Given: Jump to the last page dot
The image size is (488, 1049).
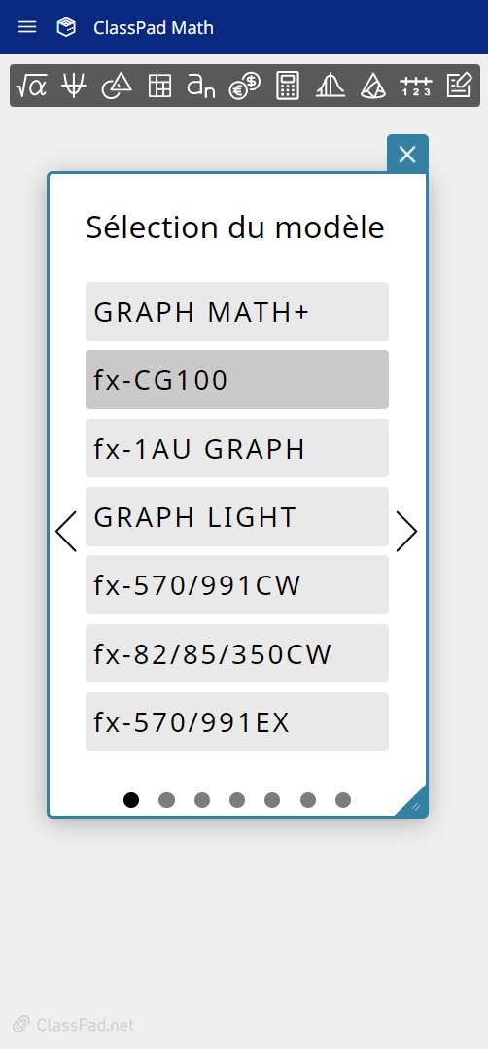Looking at the screenshot, I should coord(343,800).
